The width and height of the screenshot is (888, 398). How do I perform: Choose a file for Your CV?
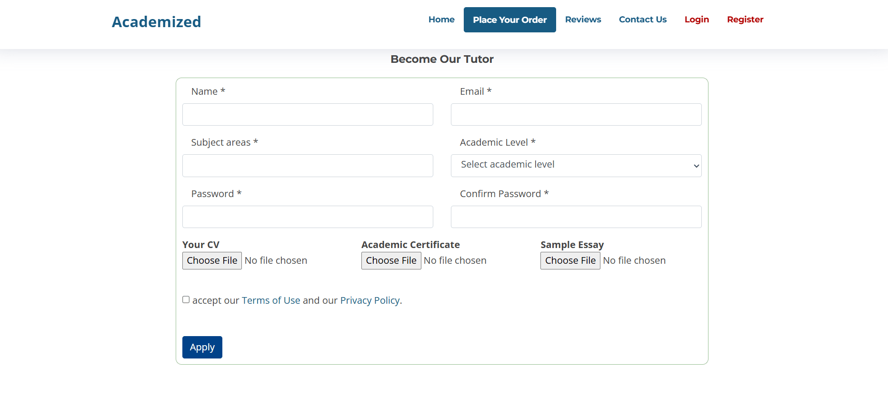pos(212,261)
